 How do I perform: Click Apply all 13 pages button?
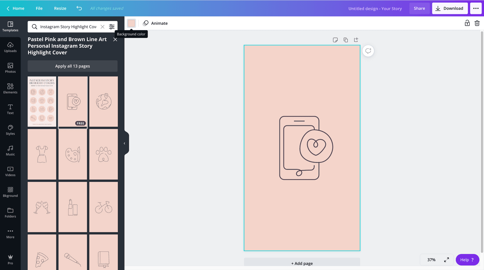(73, 66)
